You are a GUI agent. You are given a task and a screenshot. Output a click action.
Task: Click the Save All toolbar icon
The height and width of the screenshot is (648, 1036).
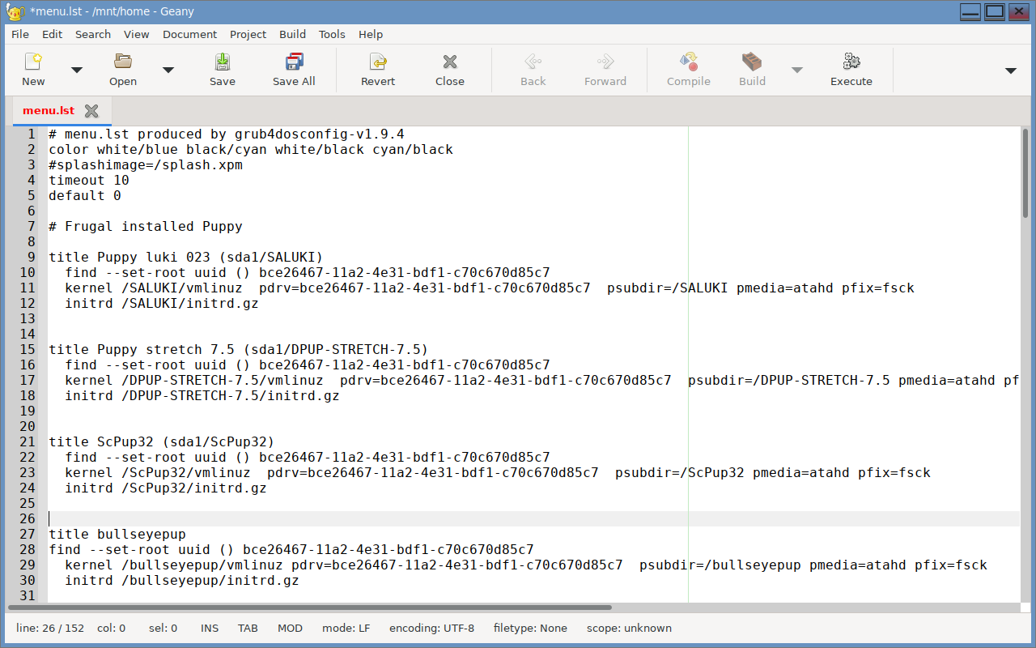click(294, 62)
